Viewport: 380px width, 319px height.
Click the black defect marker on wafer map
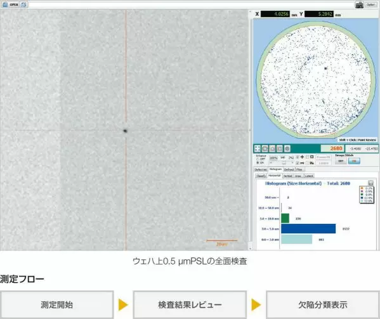(x=325, y=68)
